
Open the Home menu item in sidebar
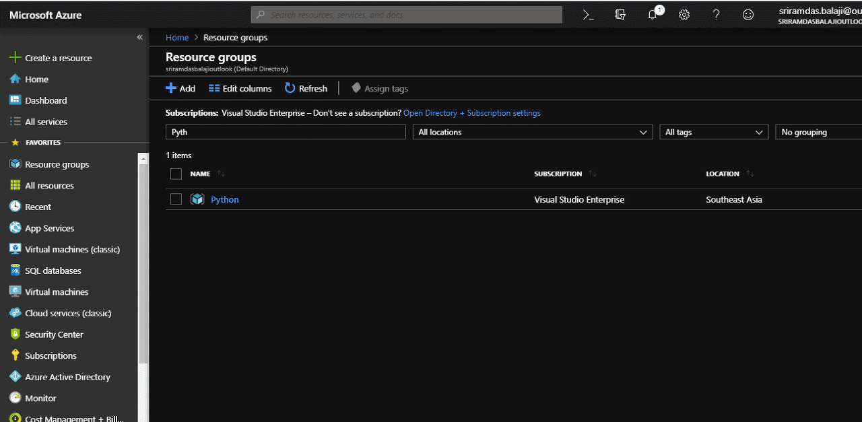tap(37, 79)
